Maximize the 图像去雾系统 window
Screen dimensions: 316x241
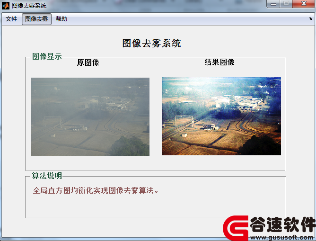286,4
